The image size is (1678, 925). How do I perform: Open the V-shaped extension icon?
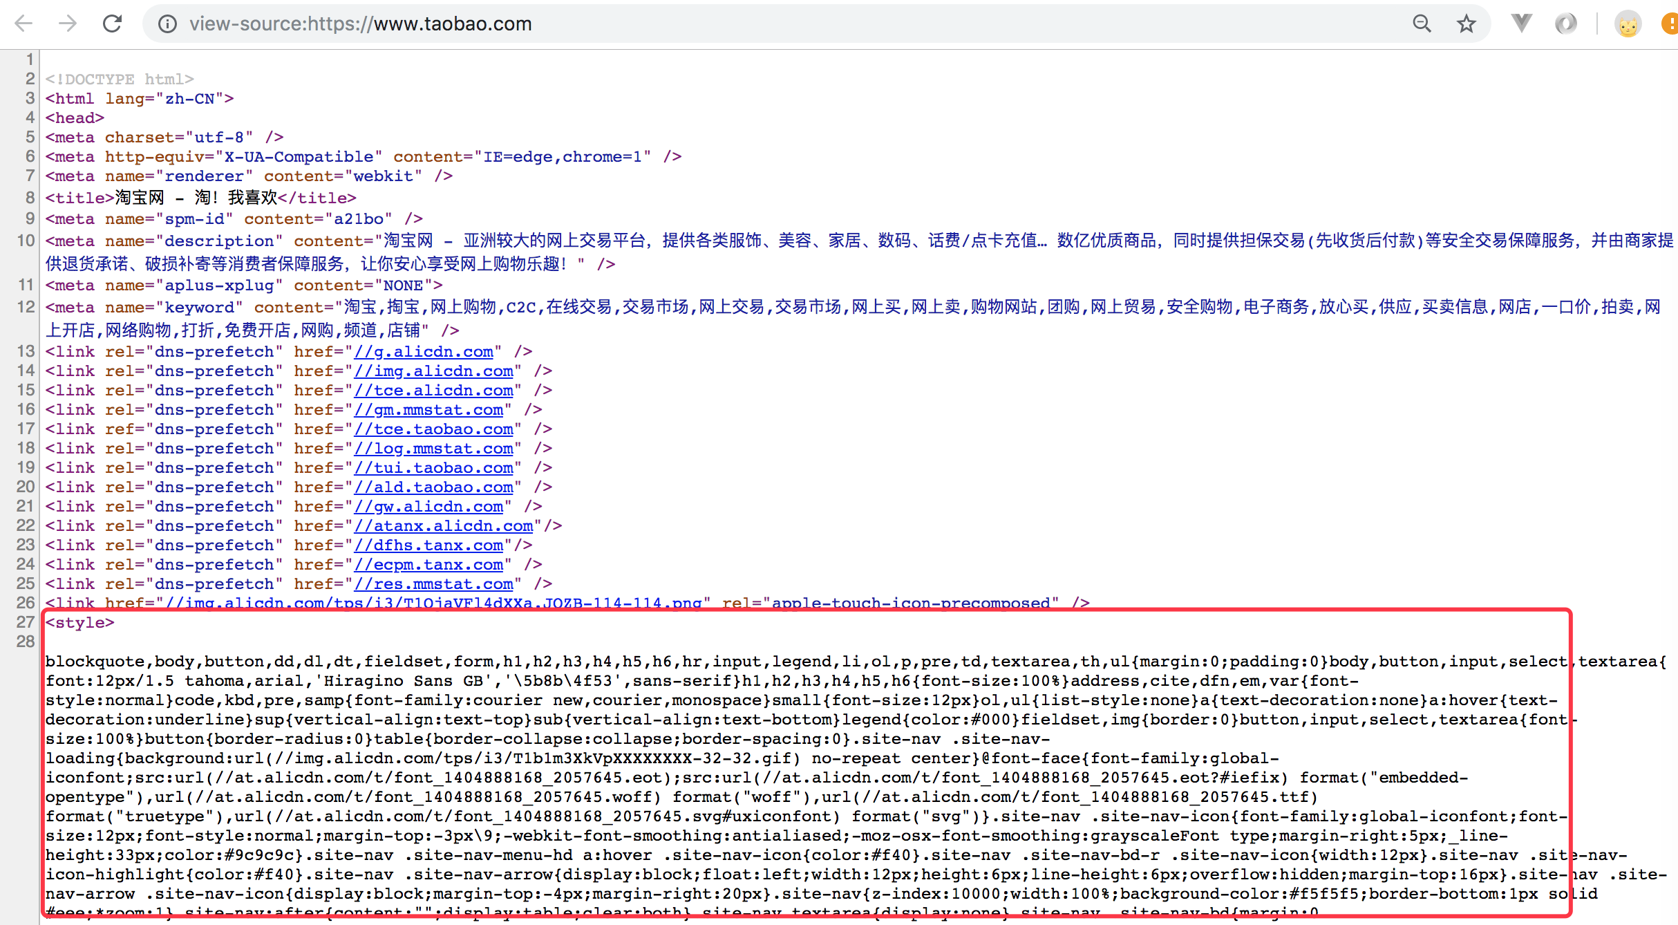(1521, 23)
